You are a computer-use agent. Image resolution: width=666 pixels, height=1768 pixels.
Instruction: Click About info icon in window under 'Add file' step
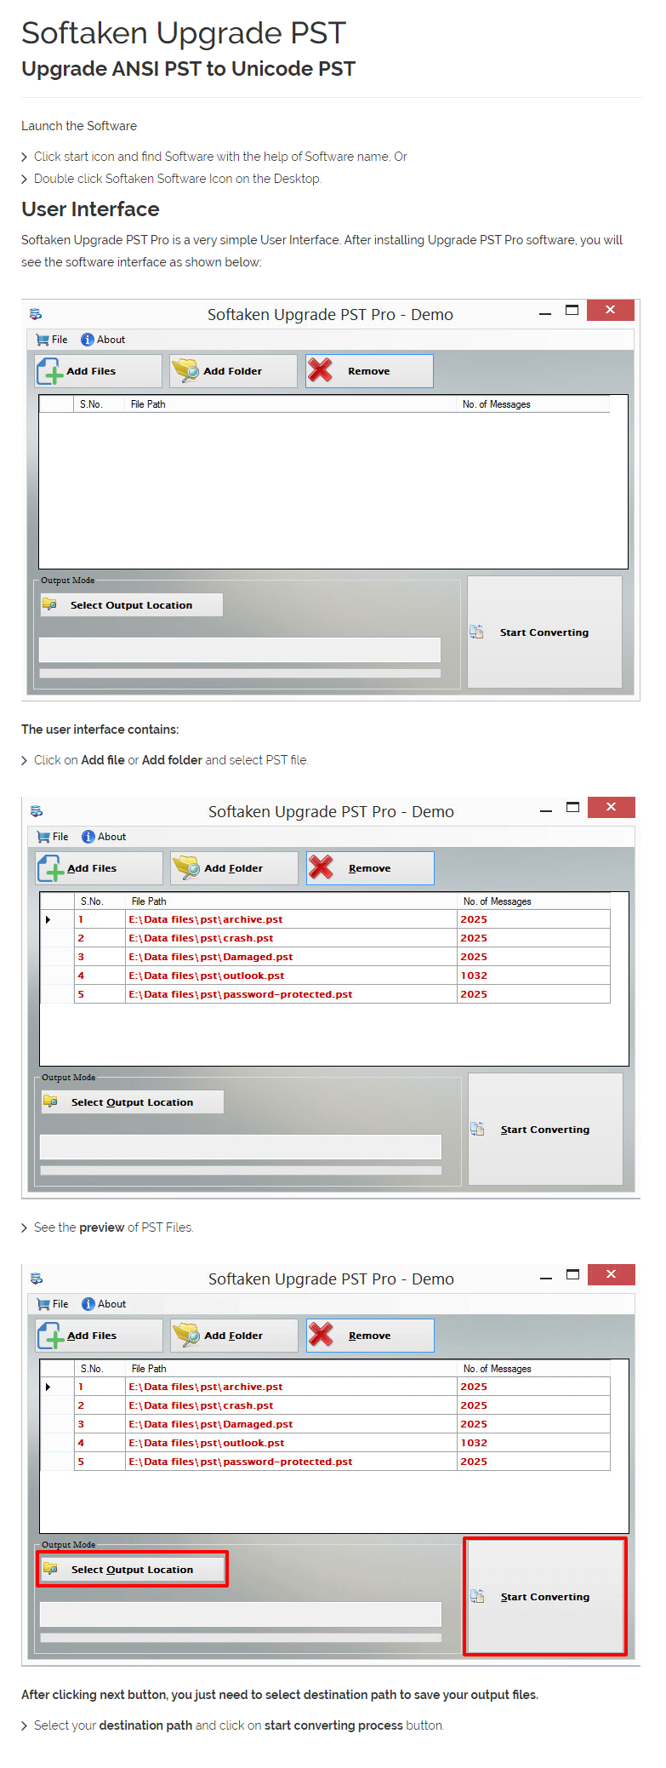pyautogui.click(x=88, y=837)
